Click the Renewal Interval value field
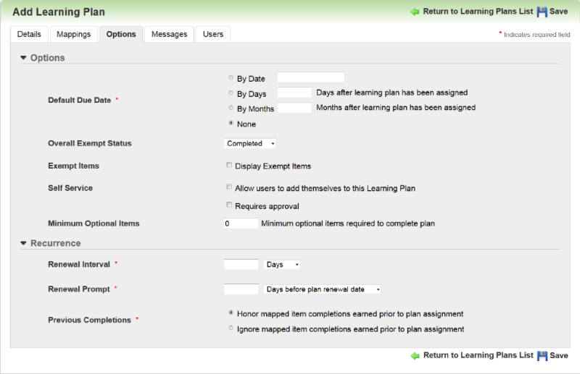This screenshot has height=374, width=580. tap(241, 264)
